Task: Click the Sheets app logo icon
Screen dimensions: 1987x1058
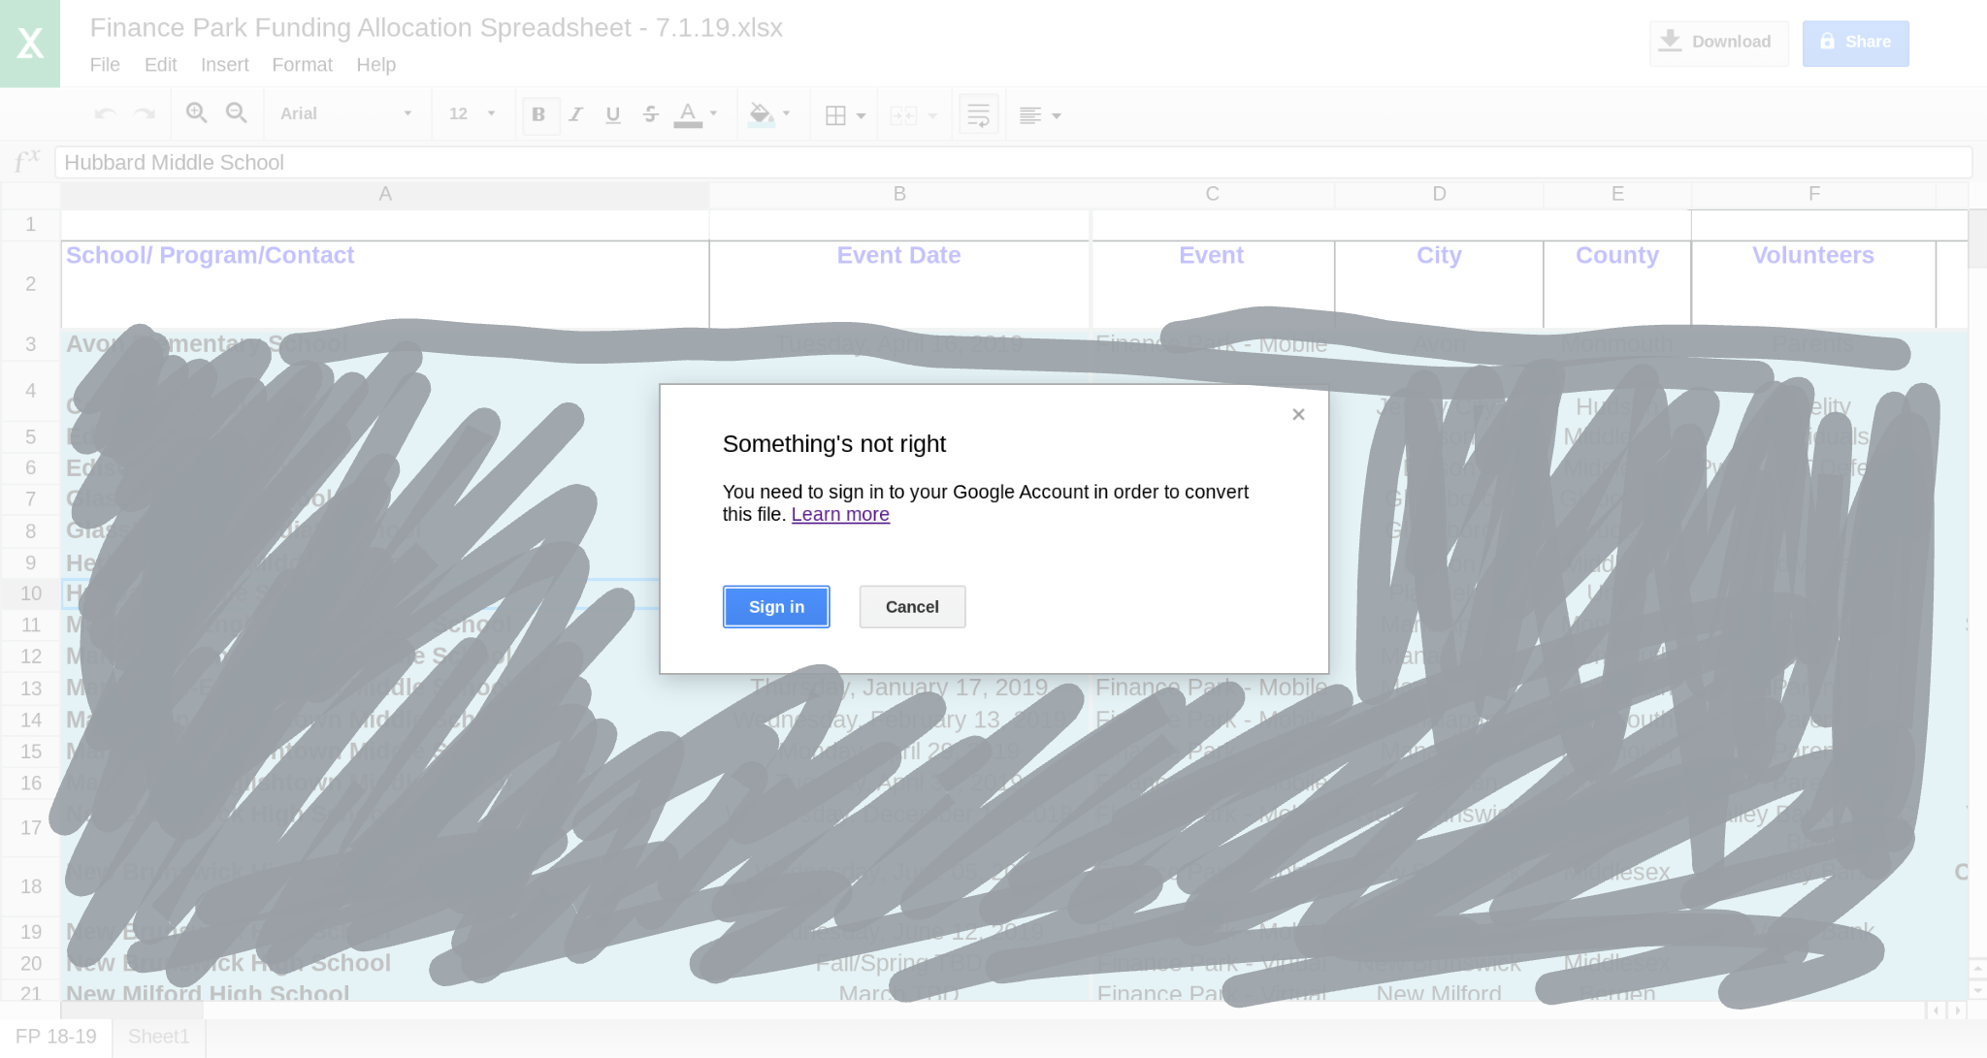Action: [30, 44]
